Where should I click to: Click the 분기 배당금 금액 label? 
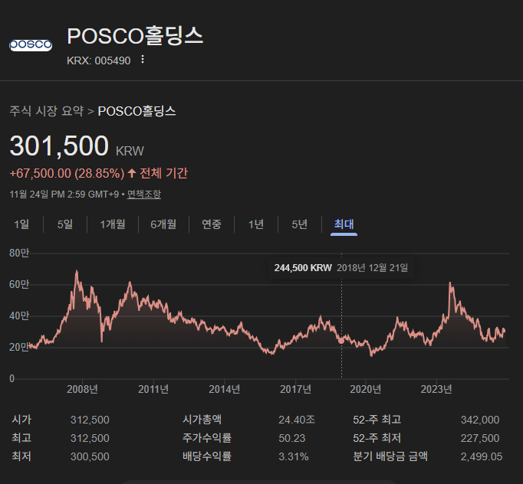pyautogui.click(x=390, y=456)
